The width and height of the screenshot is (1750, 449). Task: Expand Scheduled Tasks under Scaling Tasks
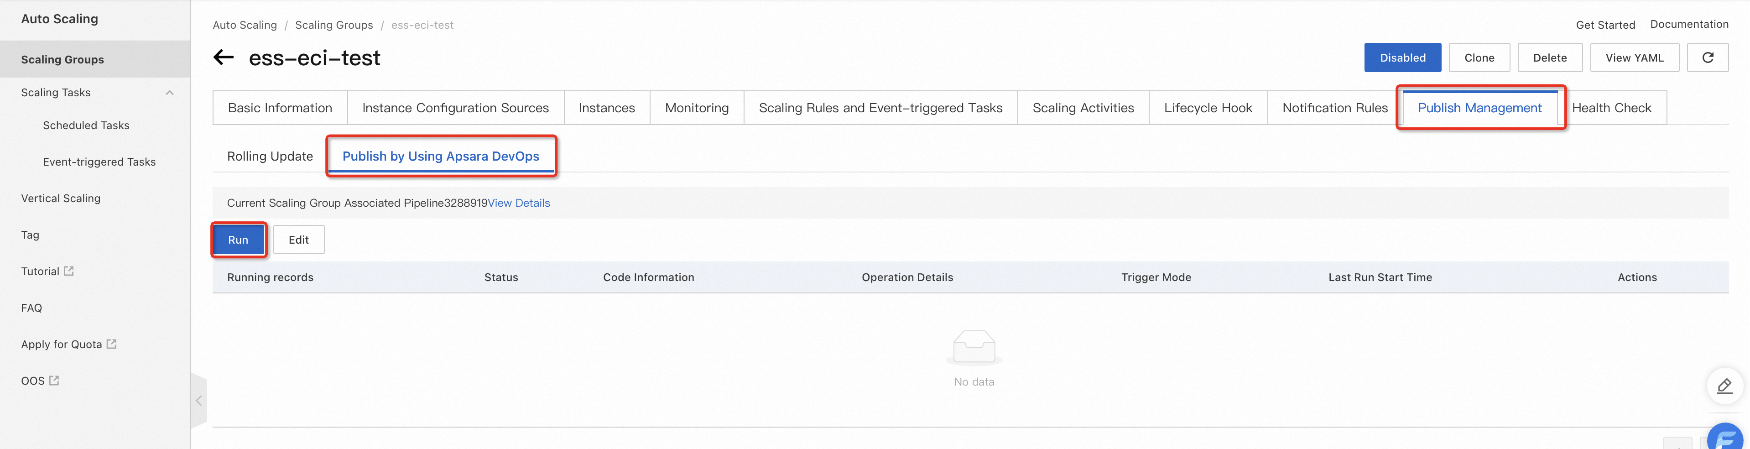[x=86, y=125]
